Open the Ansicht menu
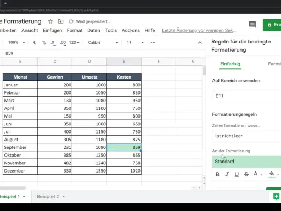281x211 pixels. click(x=30, y=30)
